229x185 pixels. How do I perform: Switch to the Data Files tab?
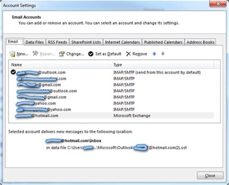coord(35,42)
